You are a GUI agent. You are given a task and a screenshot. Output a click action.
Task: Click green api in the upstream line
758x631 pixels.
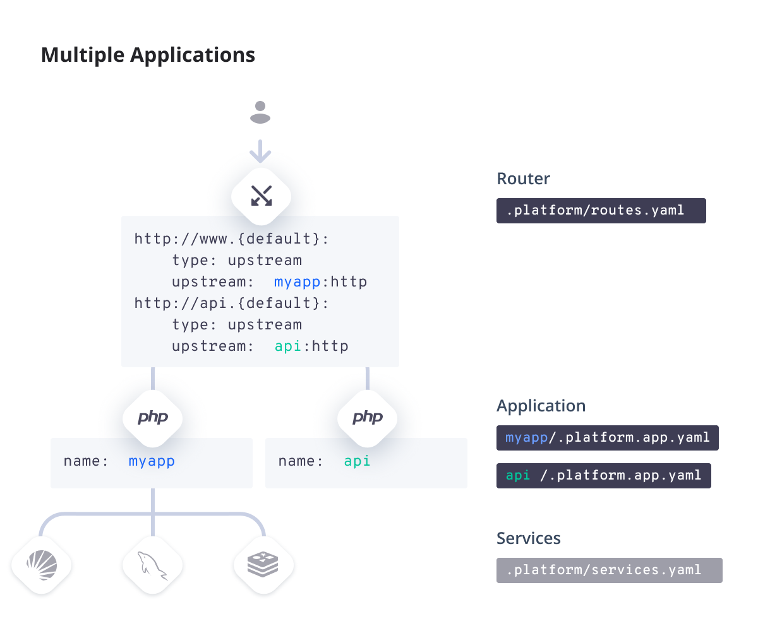[x=287, y=346]
